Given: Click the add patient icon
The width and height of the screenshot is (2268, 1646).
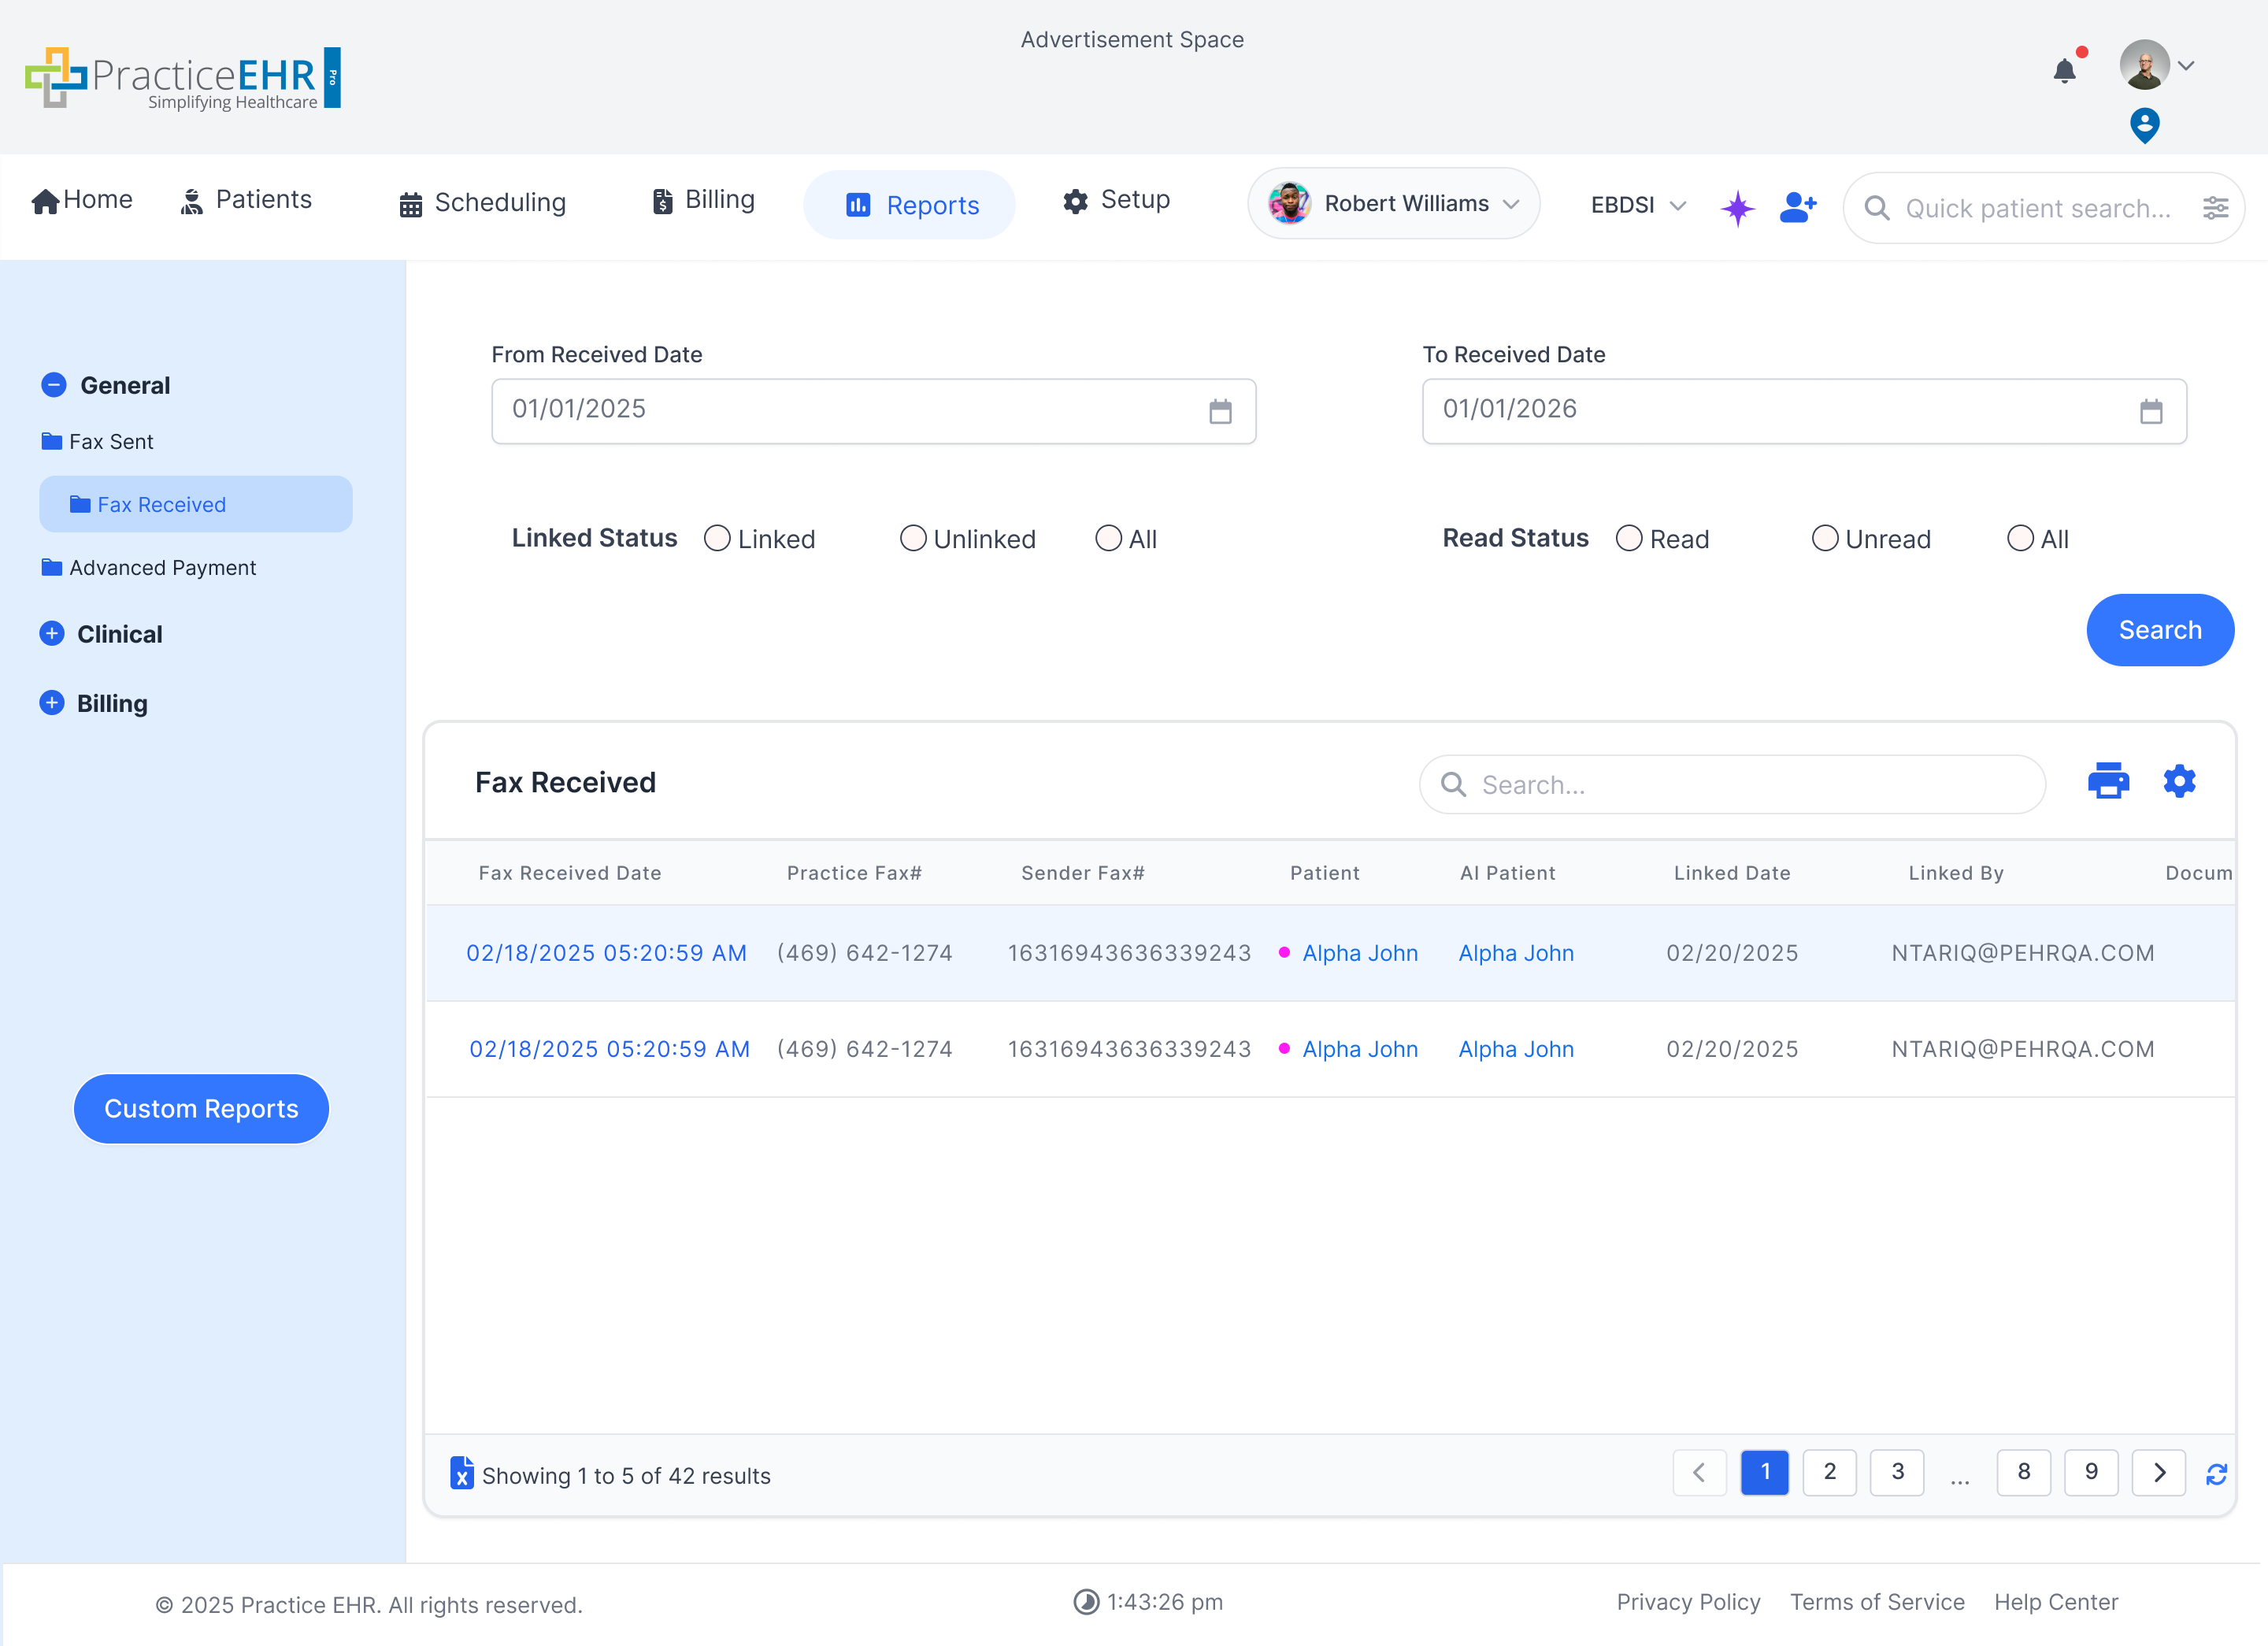Looking at the screenshot, I should click(1797, 207).
